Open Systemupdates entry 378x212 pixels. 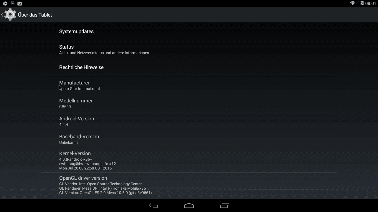(189, 31)
